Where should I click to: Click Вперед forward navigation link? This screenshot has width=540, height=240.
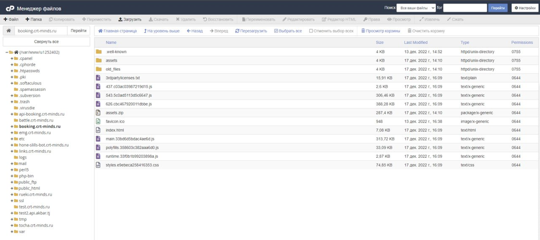click(x=219, y=31)
